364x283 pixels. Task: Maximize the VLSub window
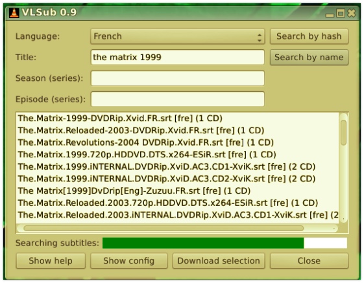click(x=341, y=13)
